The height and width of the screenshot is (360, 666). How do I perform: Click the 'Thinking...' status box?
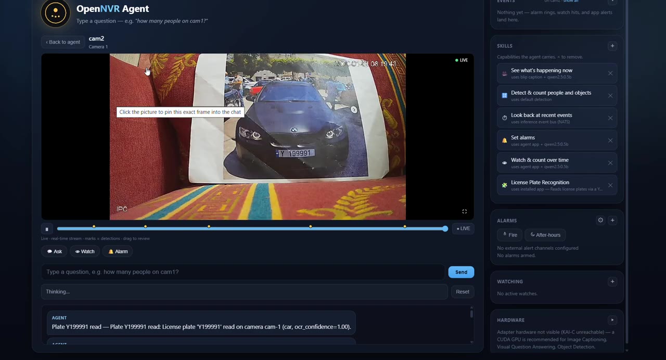[244, 292]
